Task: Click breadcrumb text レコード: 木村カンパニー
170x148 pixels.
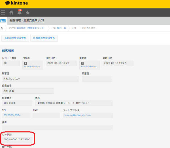Action: click(84, 28)
